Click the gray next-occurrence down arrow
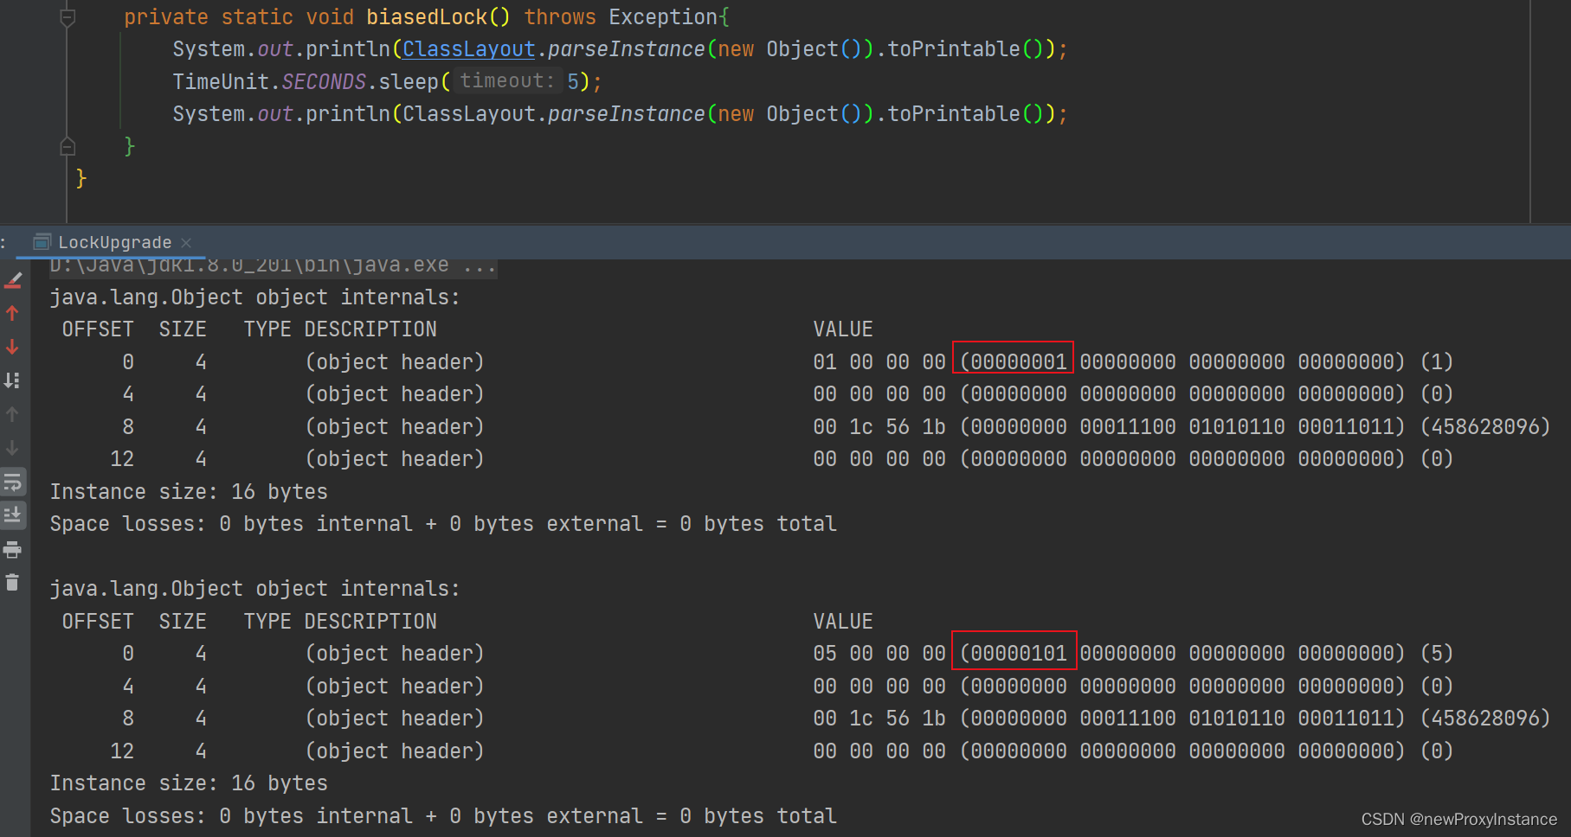Image resolution: width=1571 pixels, height=837 pixels. click(12, 448)
